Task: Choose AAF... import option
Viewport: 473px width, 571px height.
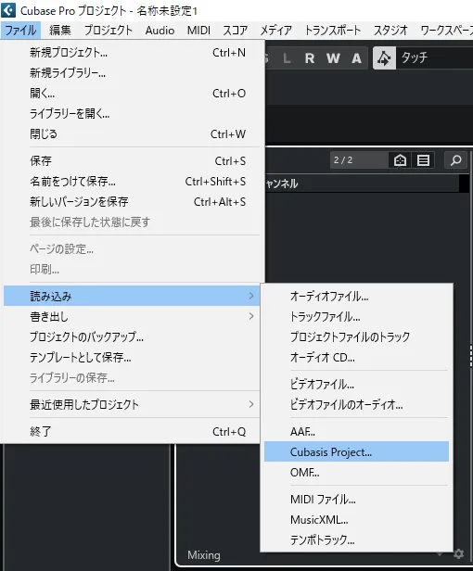Action: point(356,432)
